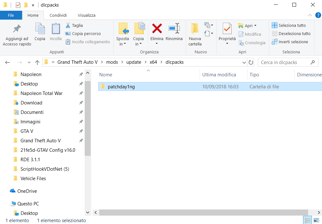Select the patchday1ng folder
The image size is (322, 224).
click(x=210, y=87)
